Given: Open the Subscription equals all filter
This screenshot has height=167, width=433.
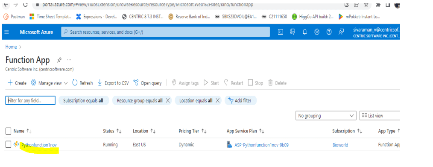Looking at the screenshot, I should 83,101.
